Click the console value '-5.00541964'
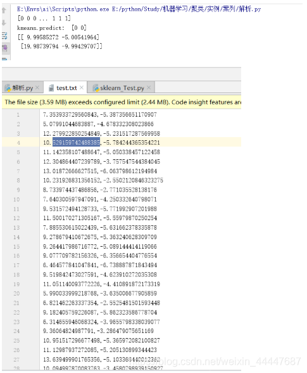This screenshot has width=307, height=373. (x=79, y=37)
